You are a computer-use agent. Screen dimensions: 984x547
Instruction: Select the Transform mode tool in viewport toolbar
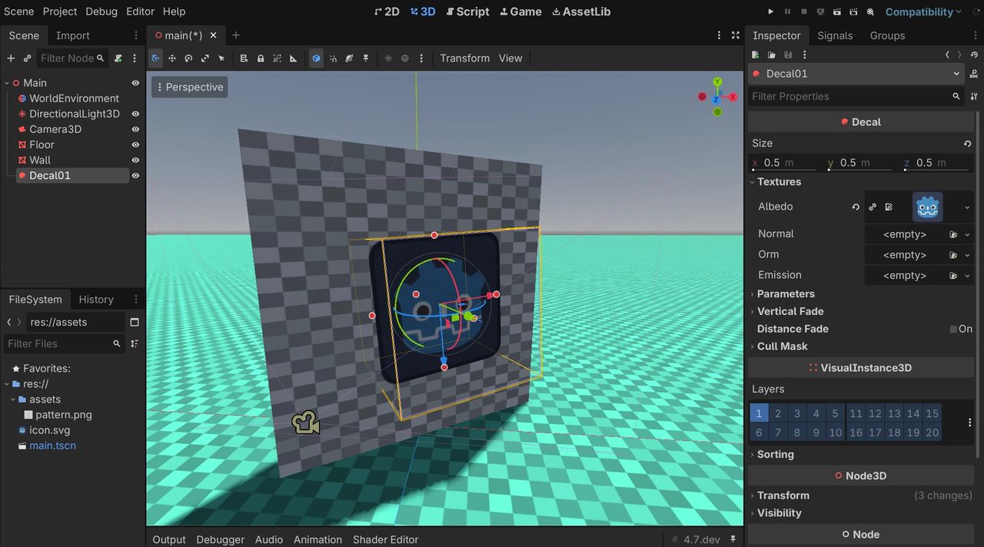(155, 58)
